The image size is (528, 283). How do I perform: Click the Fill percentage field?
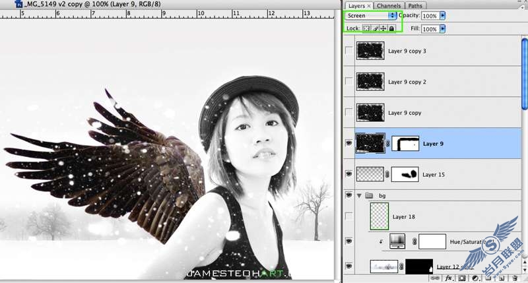[x=430, y=29]
